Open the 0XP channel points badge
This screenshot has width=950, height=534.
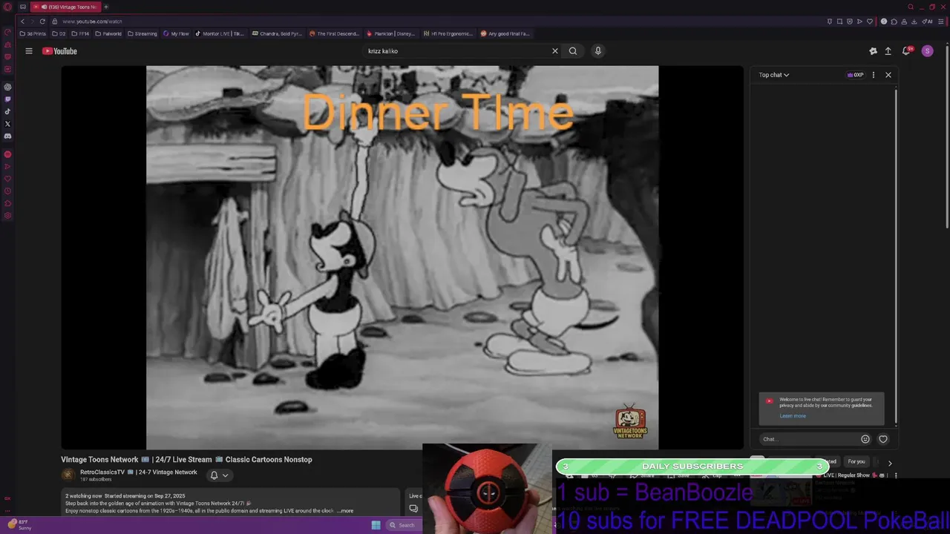(856, 75)
